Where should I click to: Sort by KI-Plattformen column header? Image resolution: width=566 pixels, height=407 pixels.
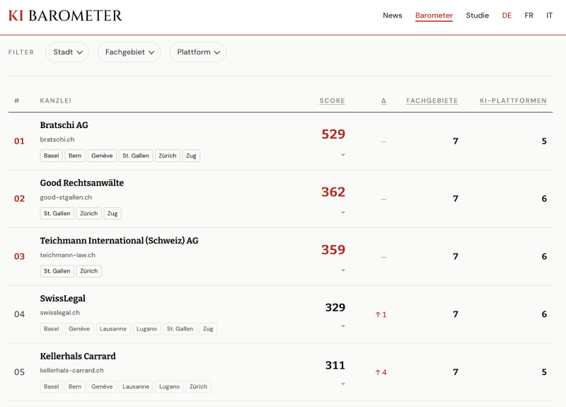click(514, 101)
